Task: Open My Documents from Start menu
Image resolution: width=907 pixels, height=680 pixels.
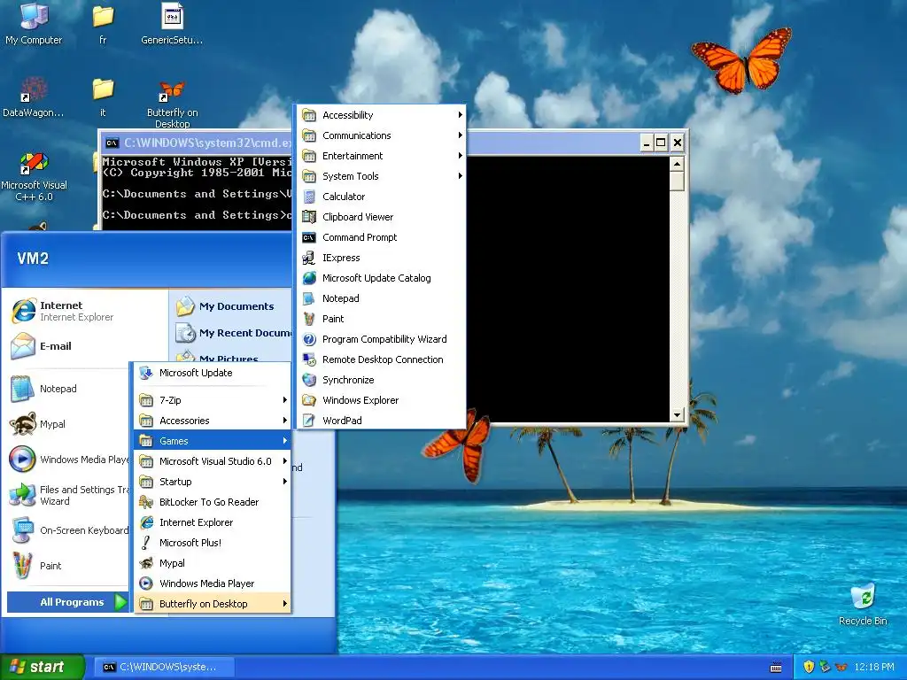Action: [231, 306]
